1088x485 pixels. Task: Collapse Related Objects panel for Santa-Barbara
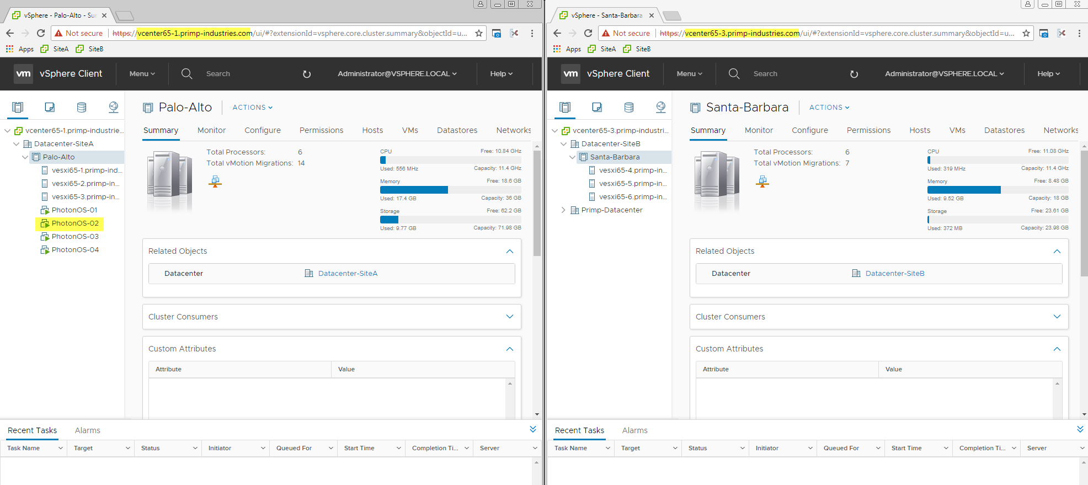(x=1057, y=252)
